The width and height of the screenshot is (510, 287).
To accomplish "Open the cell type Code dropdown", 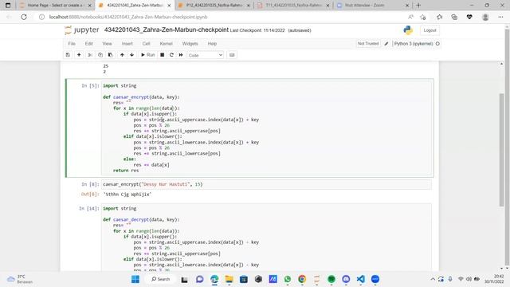I will click(206, 55).
